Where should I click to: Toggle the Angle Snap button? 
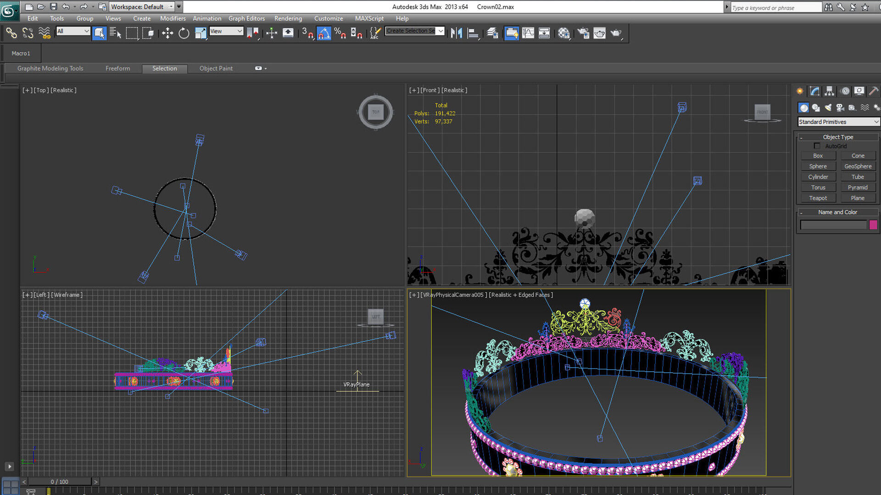324,33
